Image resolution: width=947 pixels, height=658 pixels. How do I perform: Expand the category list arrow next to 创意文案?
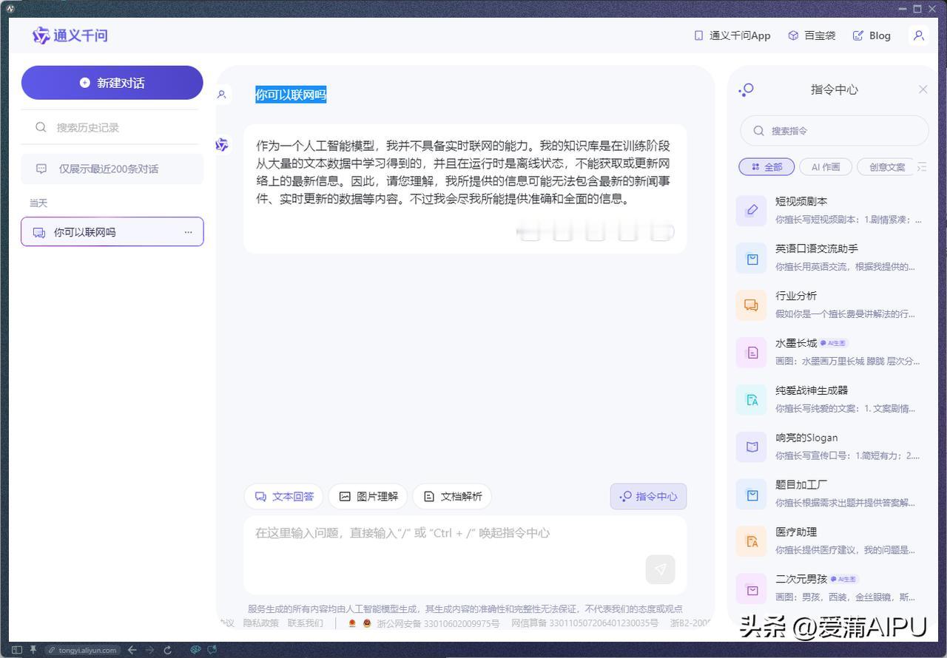(x=922, y=167)
